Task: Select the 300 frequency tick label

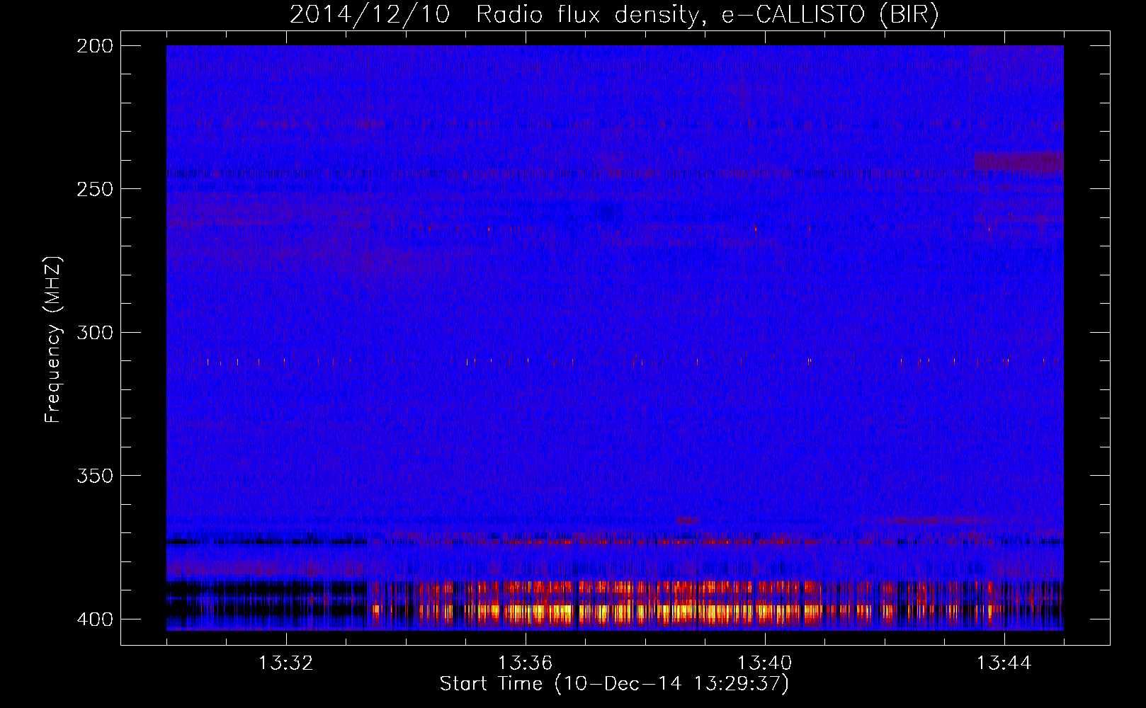Action: pyautogui.click(x=95, y=332)
